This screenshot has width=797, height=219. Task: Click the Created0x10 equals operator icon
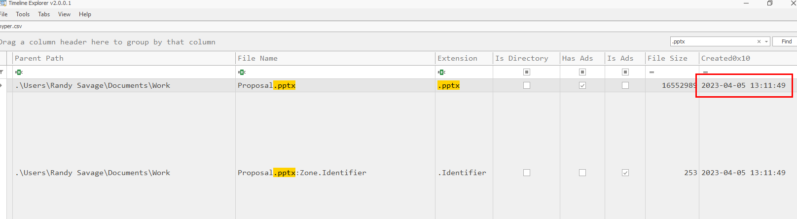click(705, 72)
